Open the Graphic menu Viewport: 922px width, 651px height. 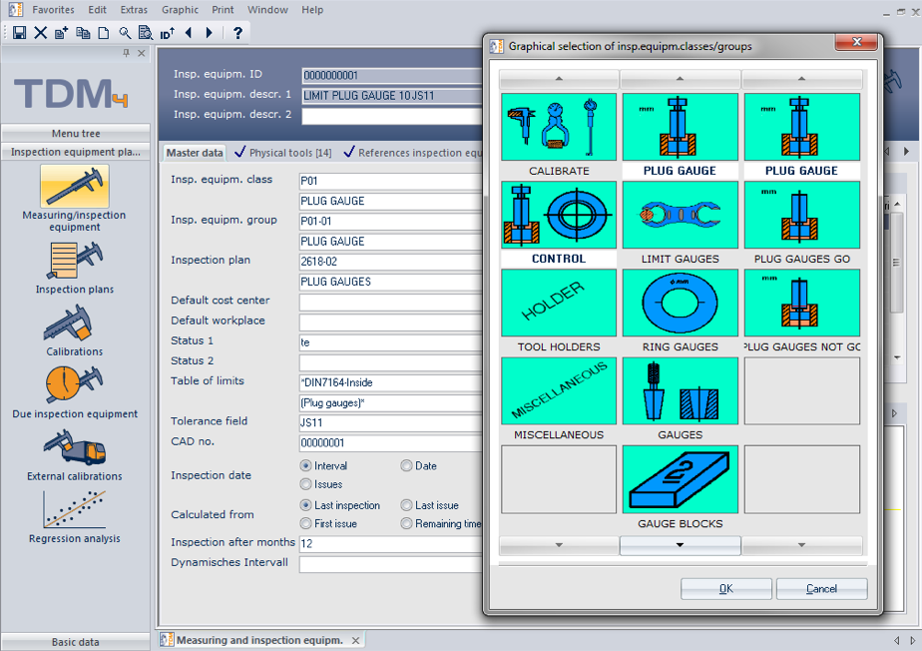180,10
